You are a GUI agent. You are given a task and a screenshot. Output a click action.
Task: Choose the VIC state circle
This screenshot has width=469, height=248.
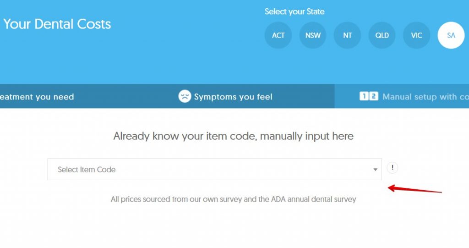(x=416, y=35)
